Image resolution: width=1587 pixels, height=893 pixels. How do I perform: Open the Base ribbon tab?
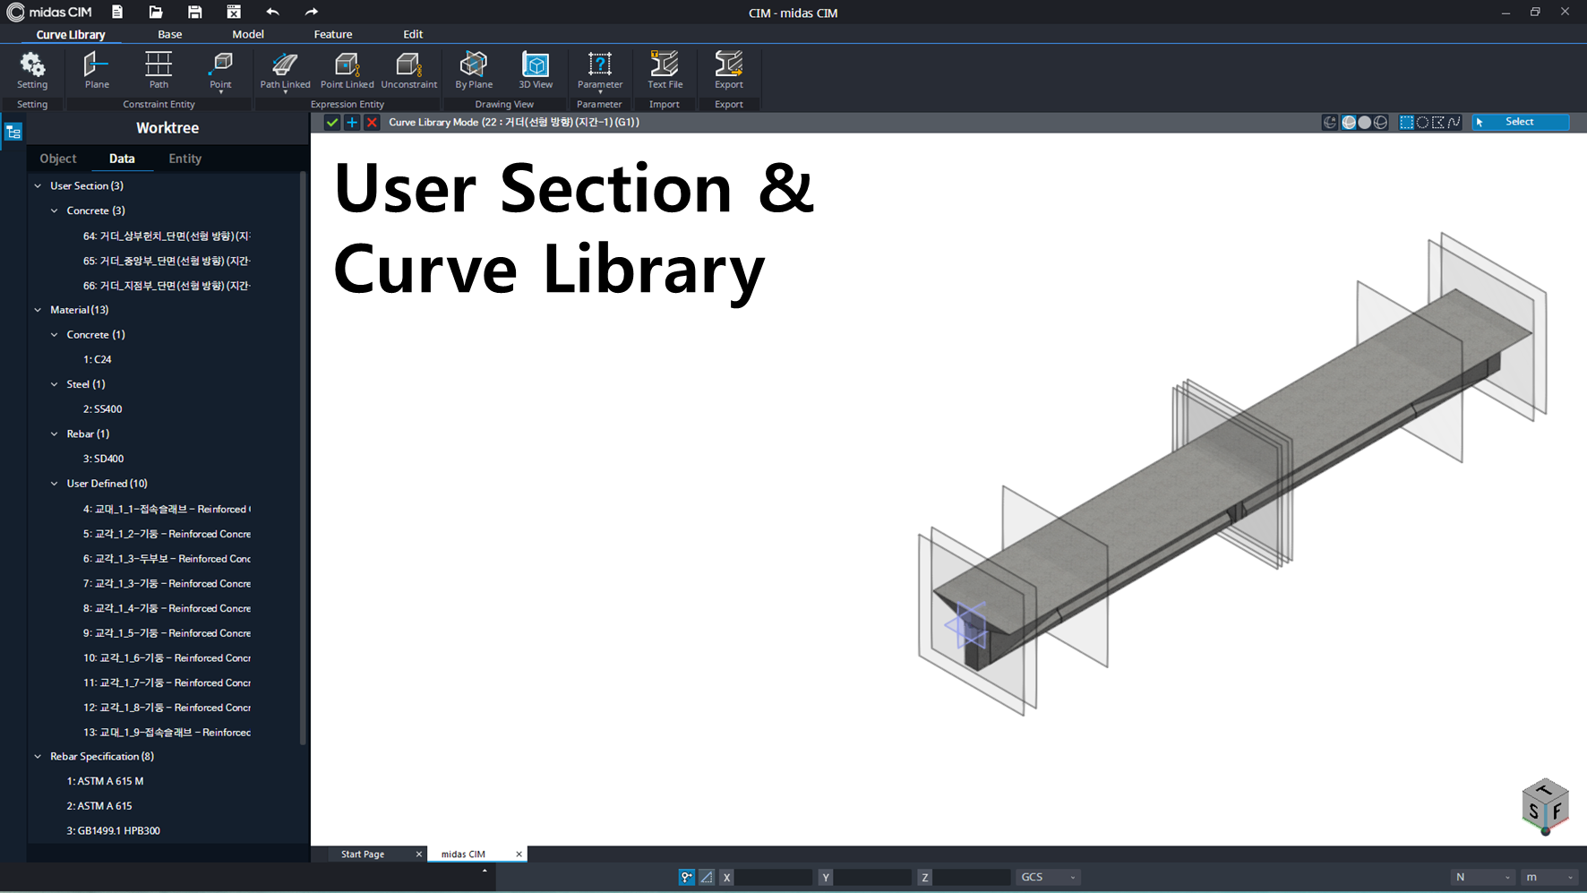click(x=169, y=34)
